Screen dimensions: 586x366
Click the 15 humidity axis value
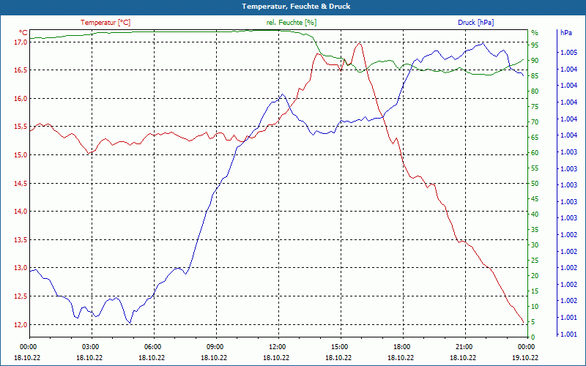click(x=535, y=291)
